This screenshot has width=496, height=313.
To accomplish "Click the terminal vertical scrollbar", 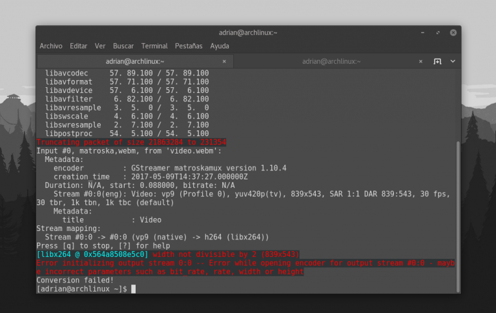I will pyautogui.click(x=459, y=213).
